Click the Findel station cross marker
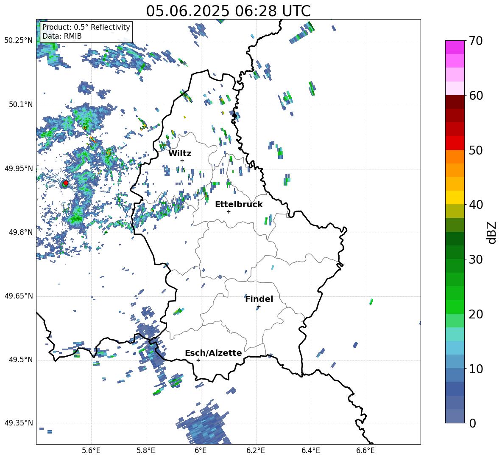502x459 pixels. point(259,307)
